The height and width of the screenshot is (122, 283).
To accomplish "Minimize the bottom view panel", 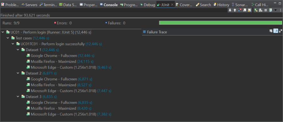I will pyautogui.click(x=275, y=3).
